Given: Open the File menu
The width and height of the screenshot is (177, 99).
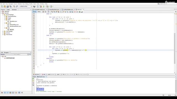Looking at the screenshot, I should [1, 4].
